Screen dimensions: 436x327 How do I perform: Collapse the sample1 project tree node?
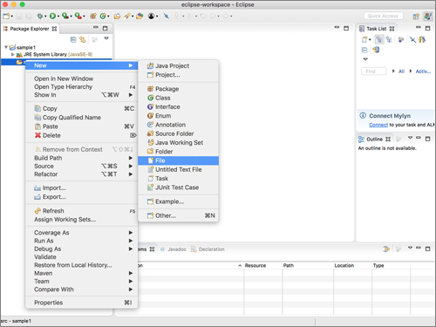click(6, 47)
